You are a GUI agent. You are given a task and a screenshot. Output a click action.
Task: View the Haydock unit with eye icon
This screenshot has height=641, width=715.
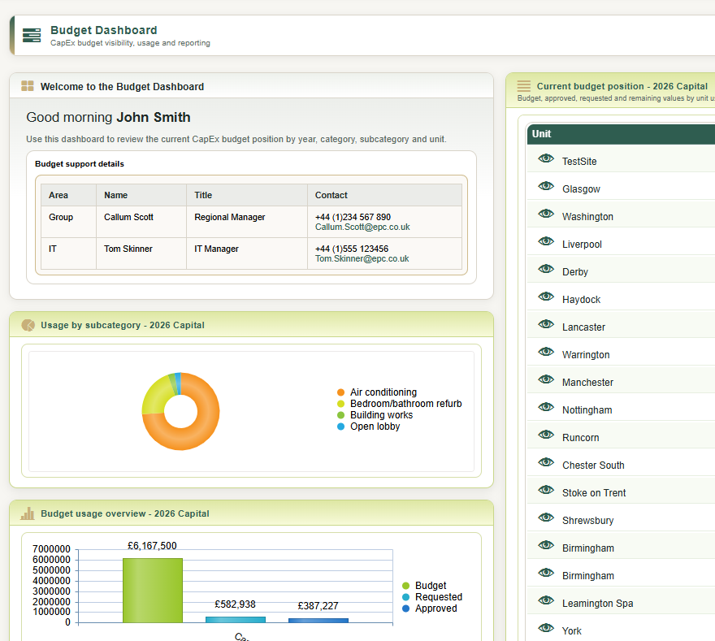point(546,297)
